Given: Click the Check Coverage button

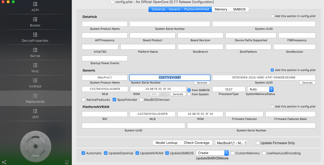Looking at the screenshot, I should (196, 143).
